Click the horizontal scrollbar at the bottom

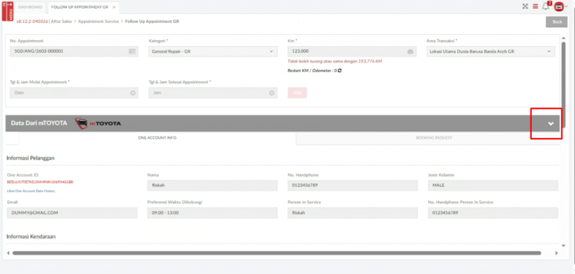pos(281,253)
